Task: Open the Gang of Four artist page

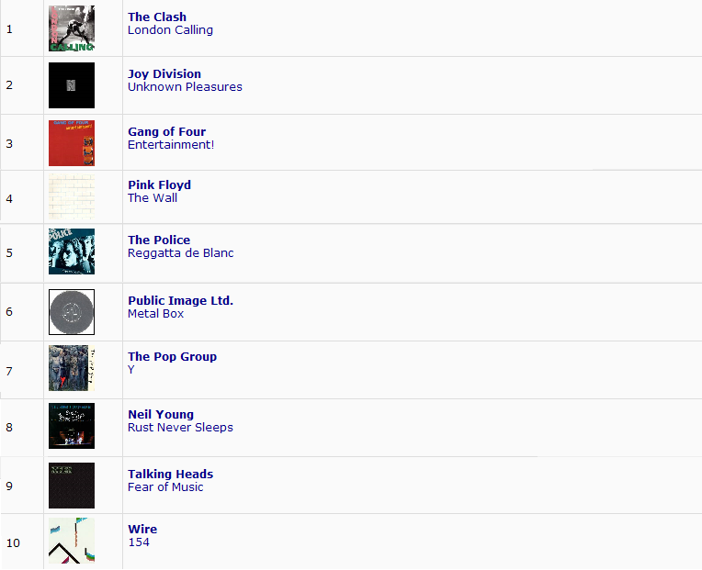Action: (167, 132)
